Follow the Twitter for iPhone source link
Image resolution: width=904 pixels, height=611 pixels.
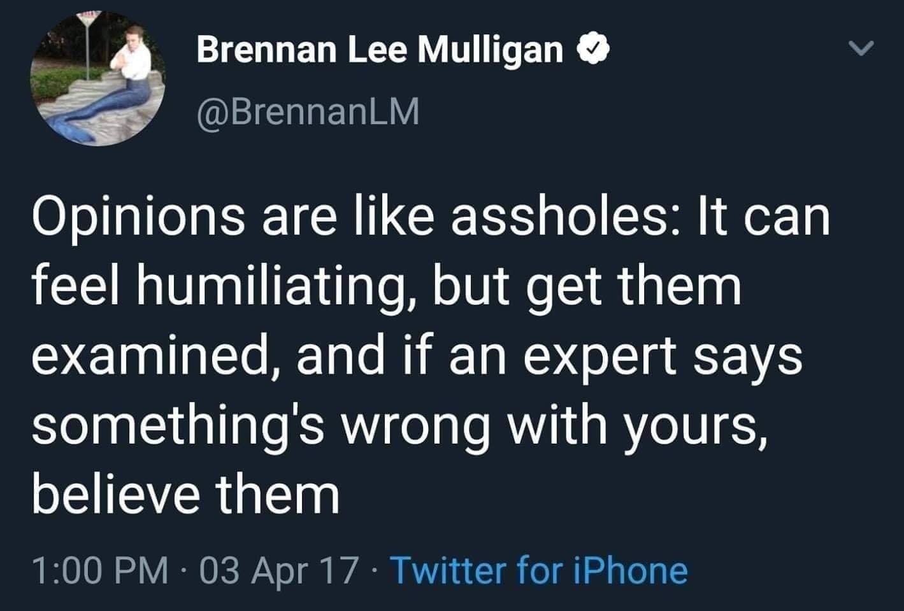(x=538, y=570)
